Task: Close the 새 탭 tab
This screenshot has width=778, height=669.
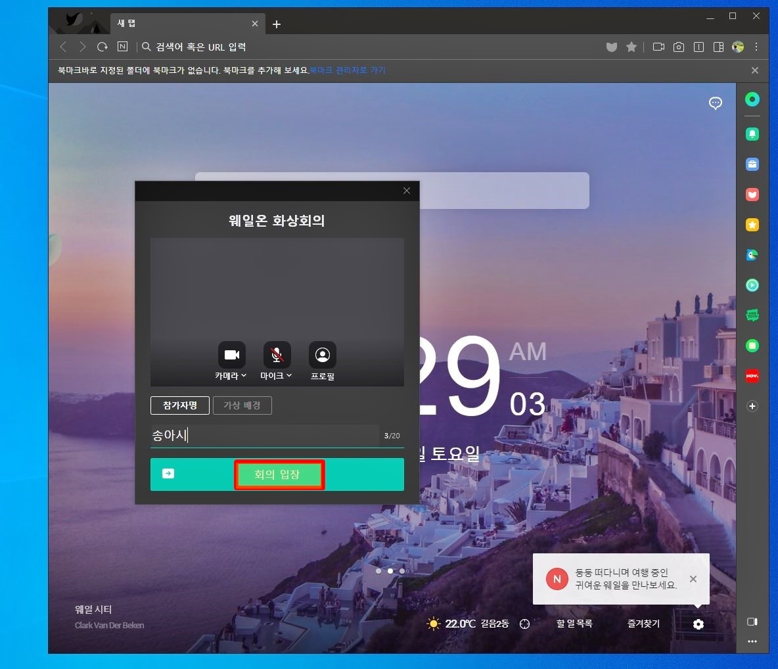Action: (x=254, y=24)
